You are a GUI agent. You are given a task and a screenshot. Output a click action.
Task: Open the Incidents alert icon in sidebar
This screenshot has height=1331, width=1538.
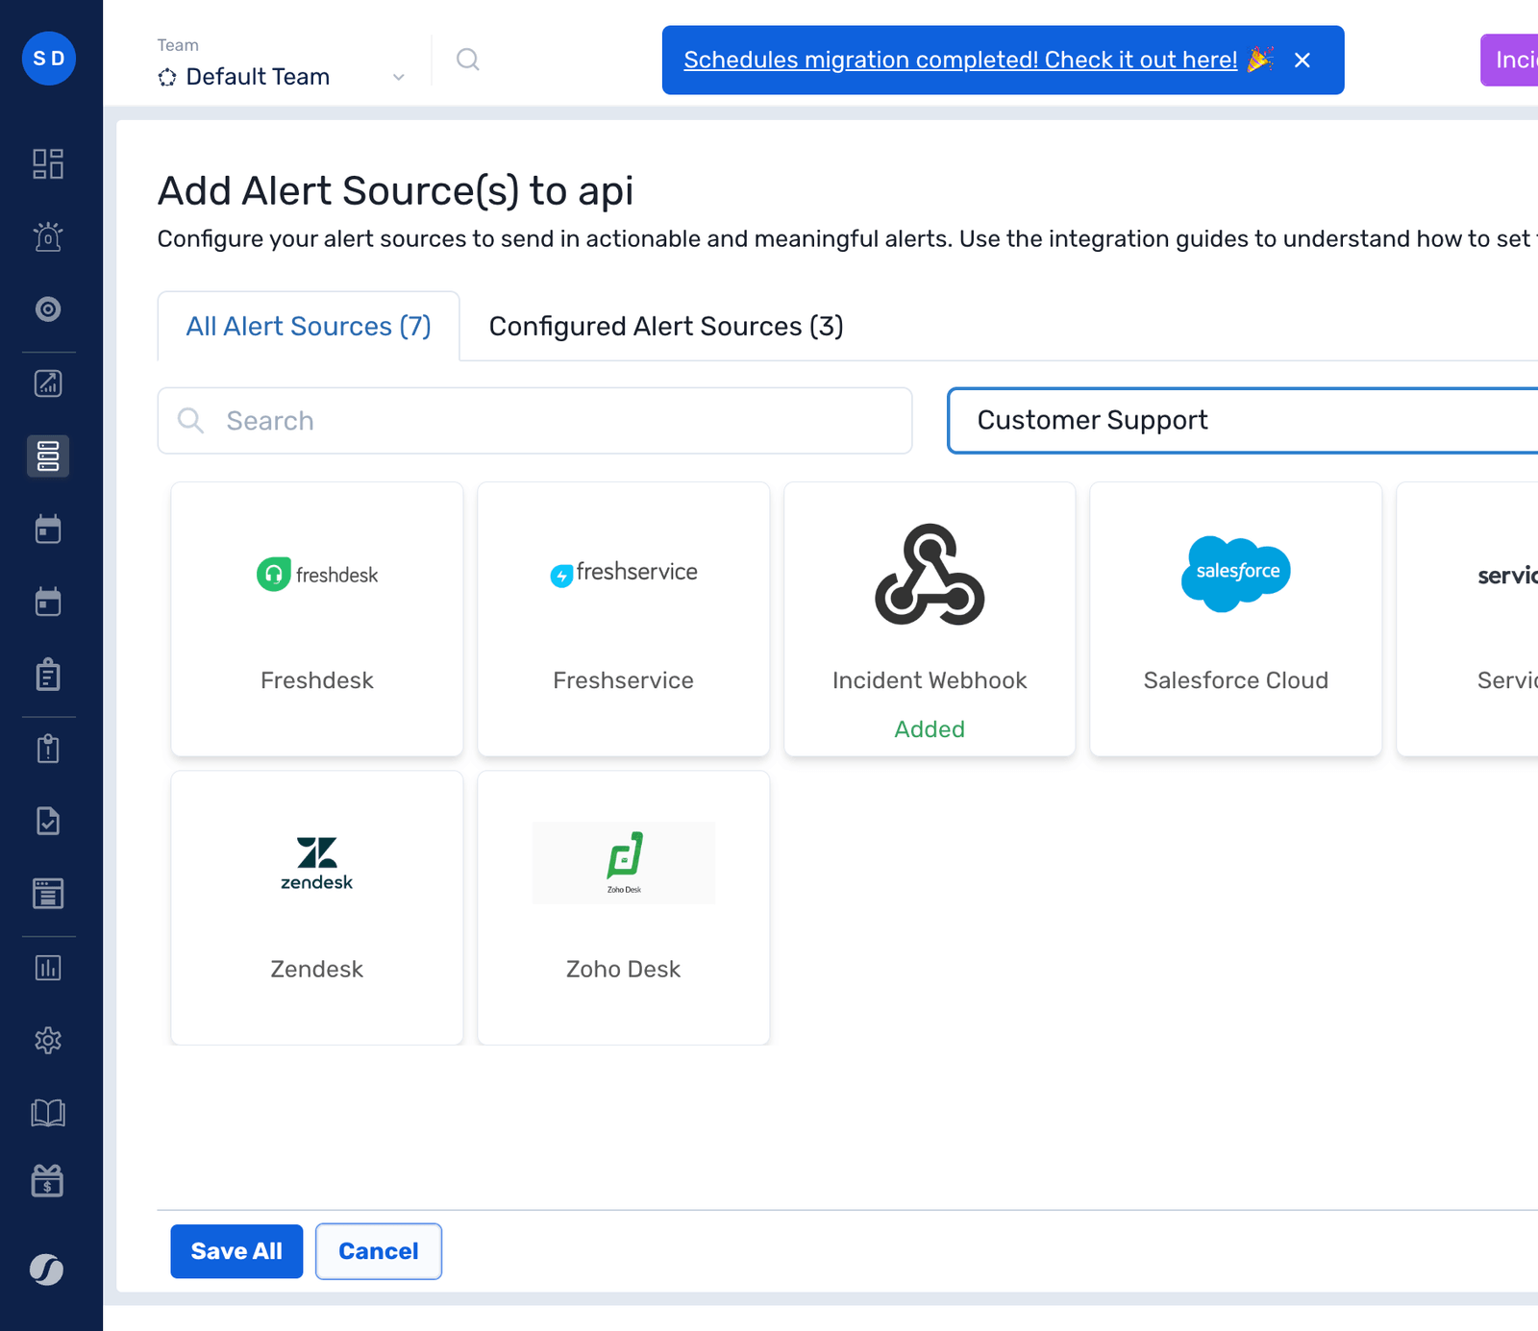[48, 236]
